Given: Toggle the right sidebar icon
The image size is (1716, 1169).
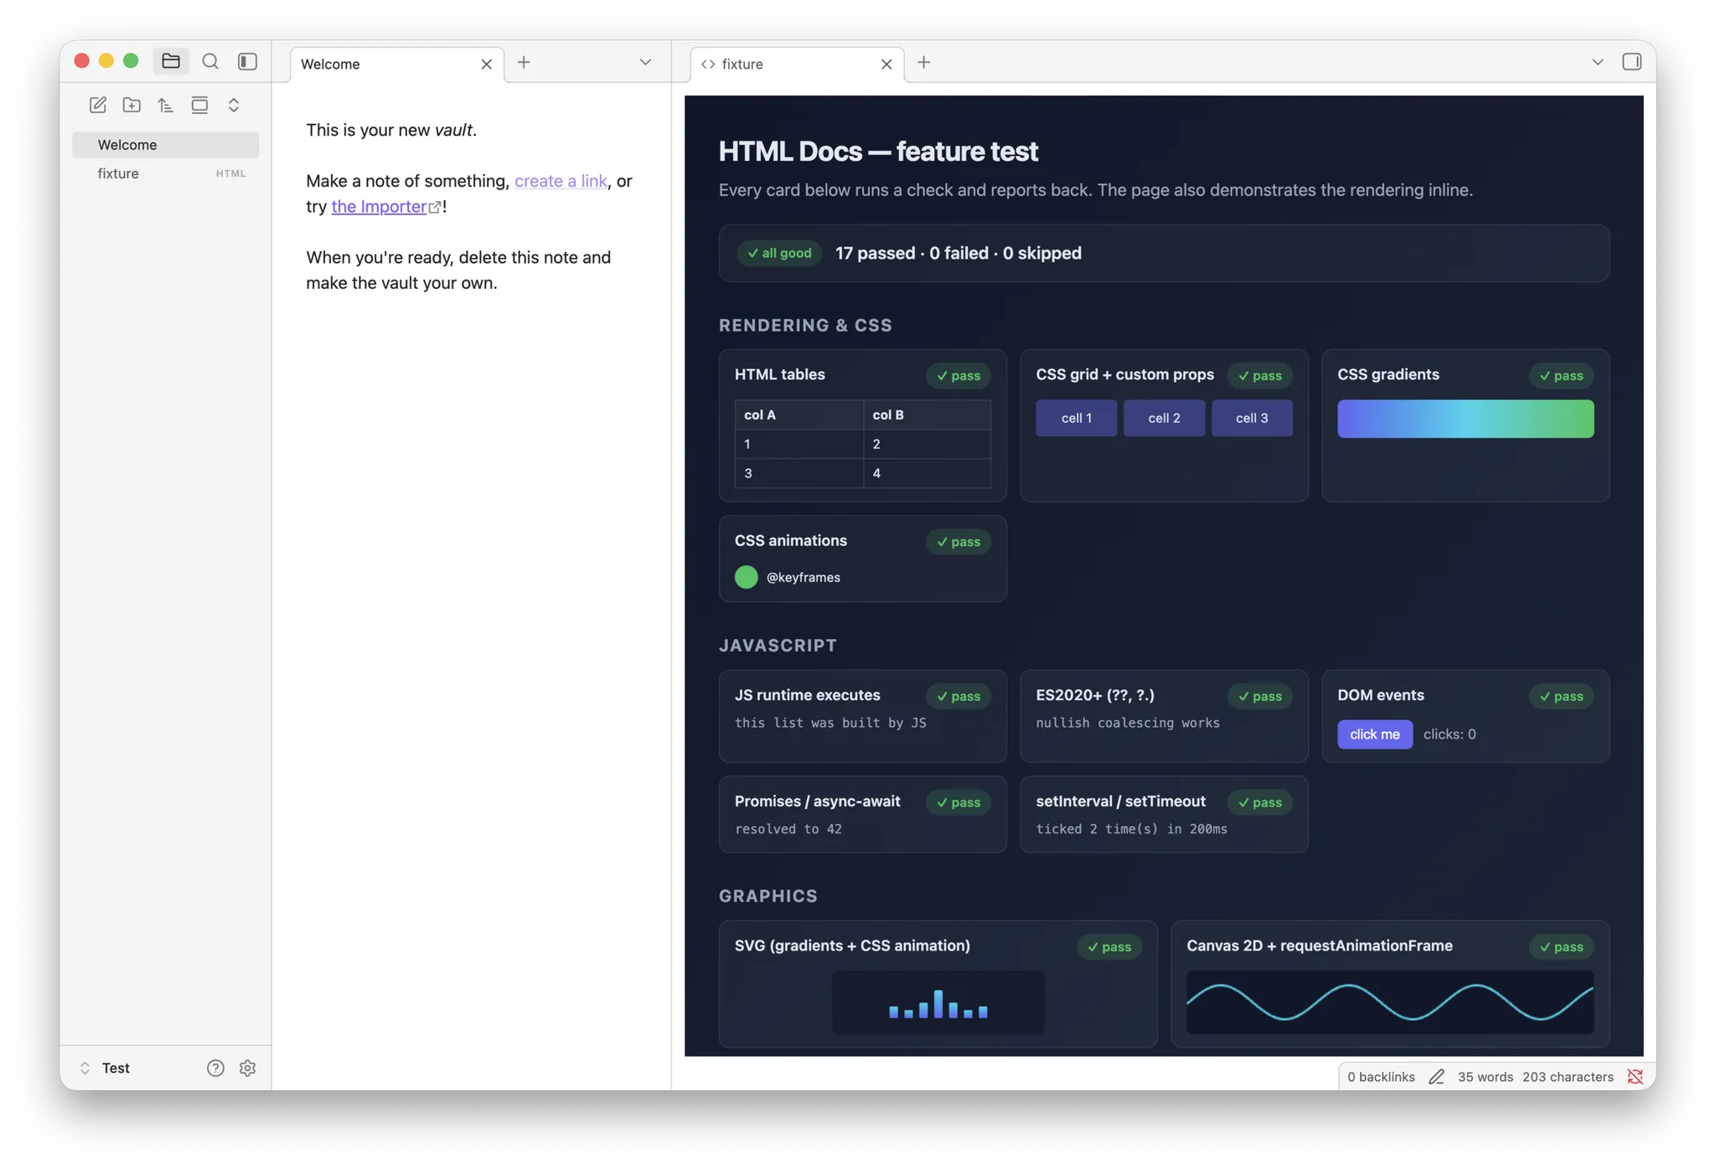Looking at the screenshot, I should pos(1631,62).
